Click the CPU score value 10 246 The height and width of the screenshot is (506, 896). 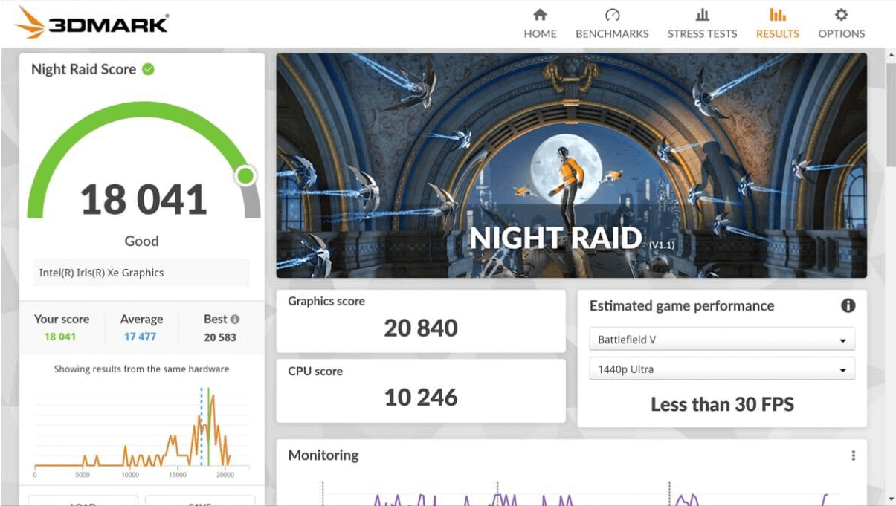pyautogui.click(x=421, y=398)
